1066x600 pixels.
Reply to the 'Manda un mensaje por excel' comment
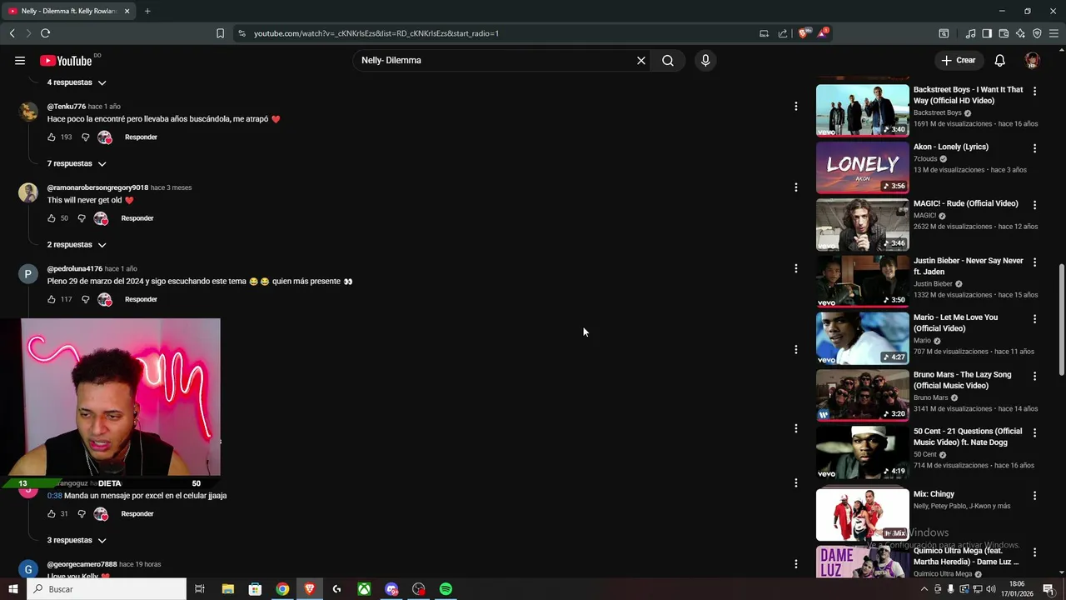point(137,514)
